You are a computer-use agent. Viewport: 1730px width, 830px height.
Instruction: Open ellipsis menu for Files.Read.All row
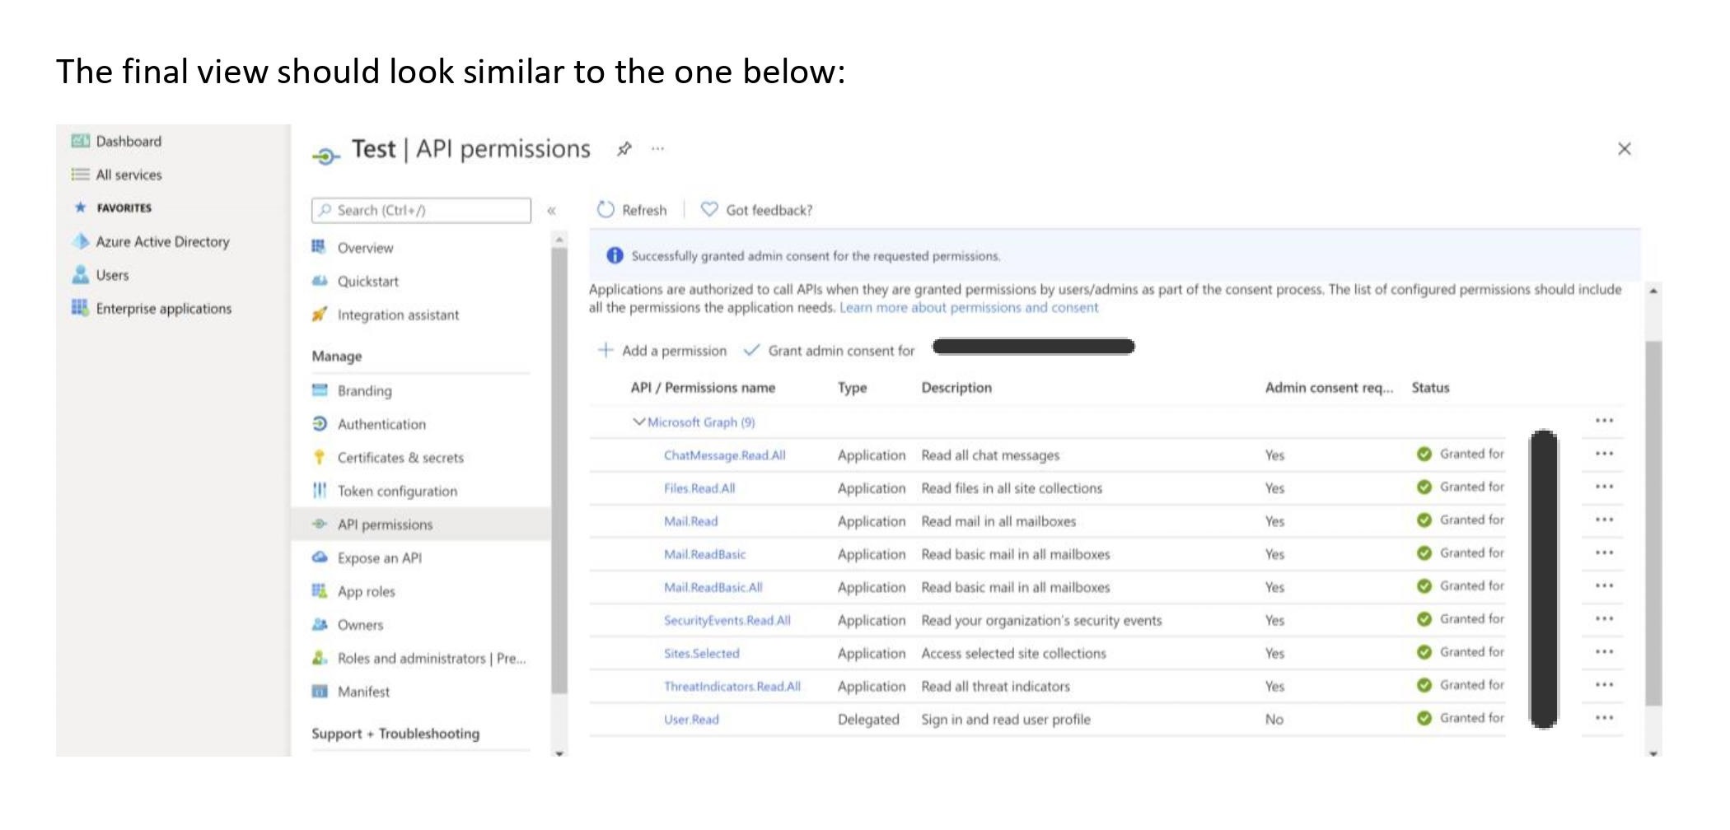[1603, 487]
